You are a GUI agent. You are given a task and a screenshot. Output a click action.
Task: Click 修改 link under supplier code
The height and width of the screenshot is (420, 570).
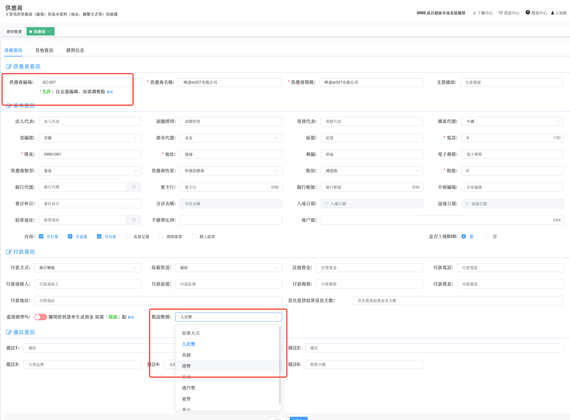[110, 92]
